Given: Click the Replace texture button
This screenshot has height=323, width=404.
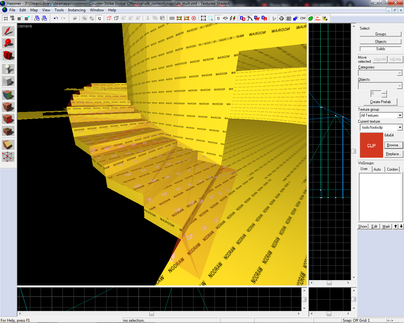Looking at the screenshot, I should coord(394,154).
